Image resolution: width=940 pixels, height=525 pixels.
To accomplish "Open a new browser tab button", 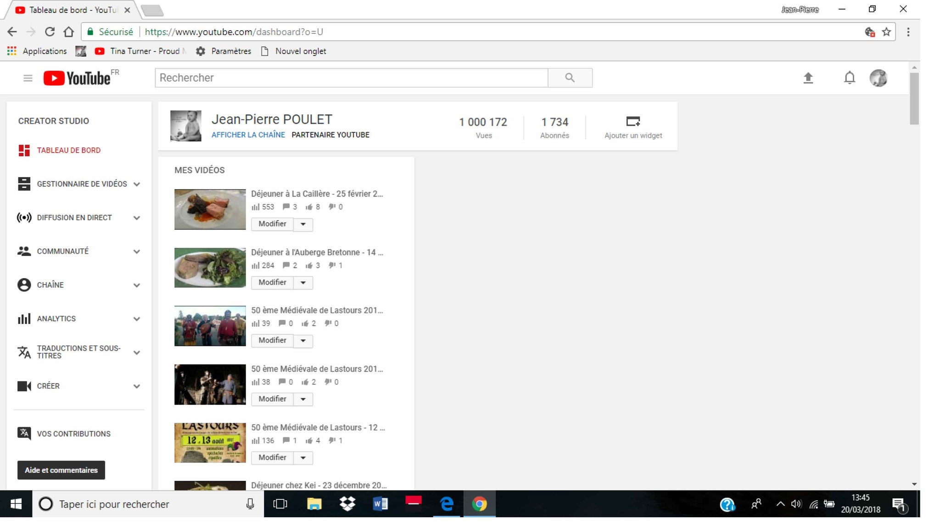I will [152, 11].
